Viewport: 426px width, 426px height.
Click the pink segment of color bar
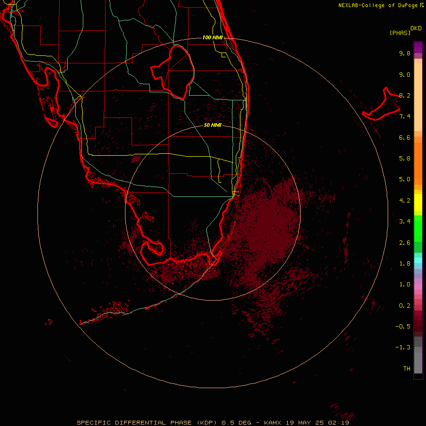click(418, 287)
